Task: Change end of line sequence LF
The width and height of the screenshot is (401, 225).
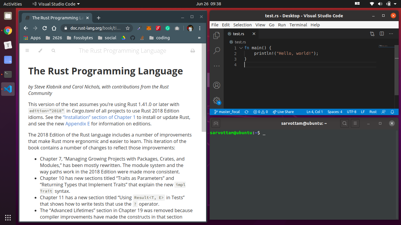Action: click(x=363, y=112)
